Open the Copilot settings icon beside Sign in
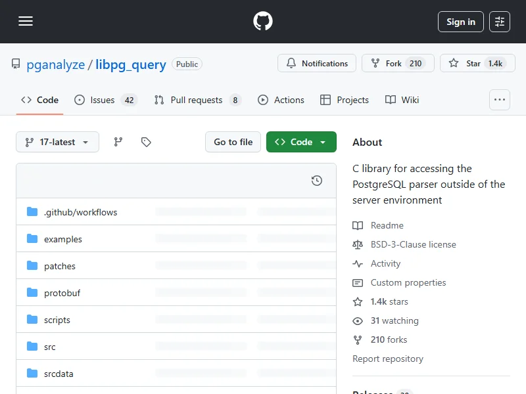This screenshot has width=526, height=394. 500,22
